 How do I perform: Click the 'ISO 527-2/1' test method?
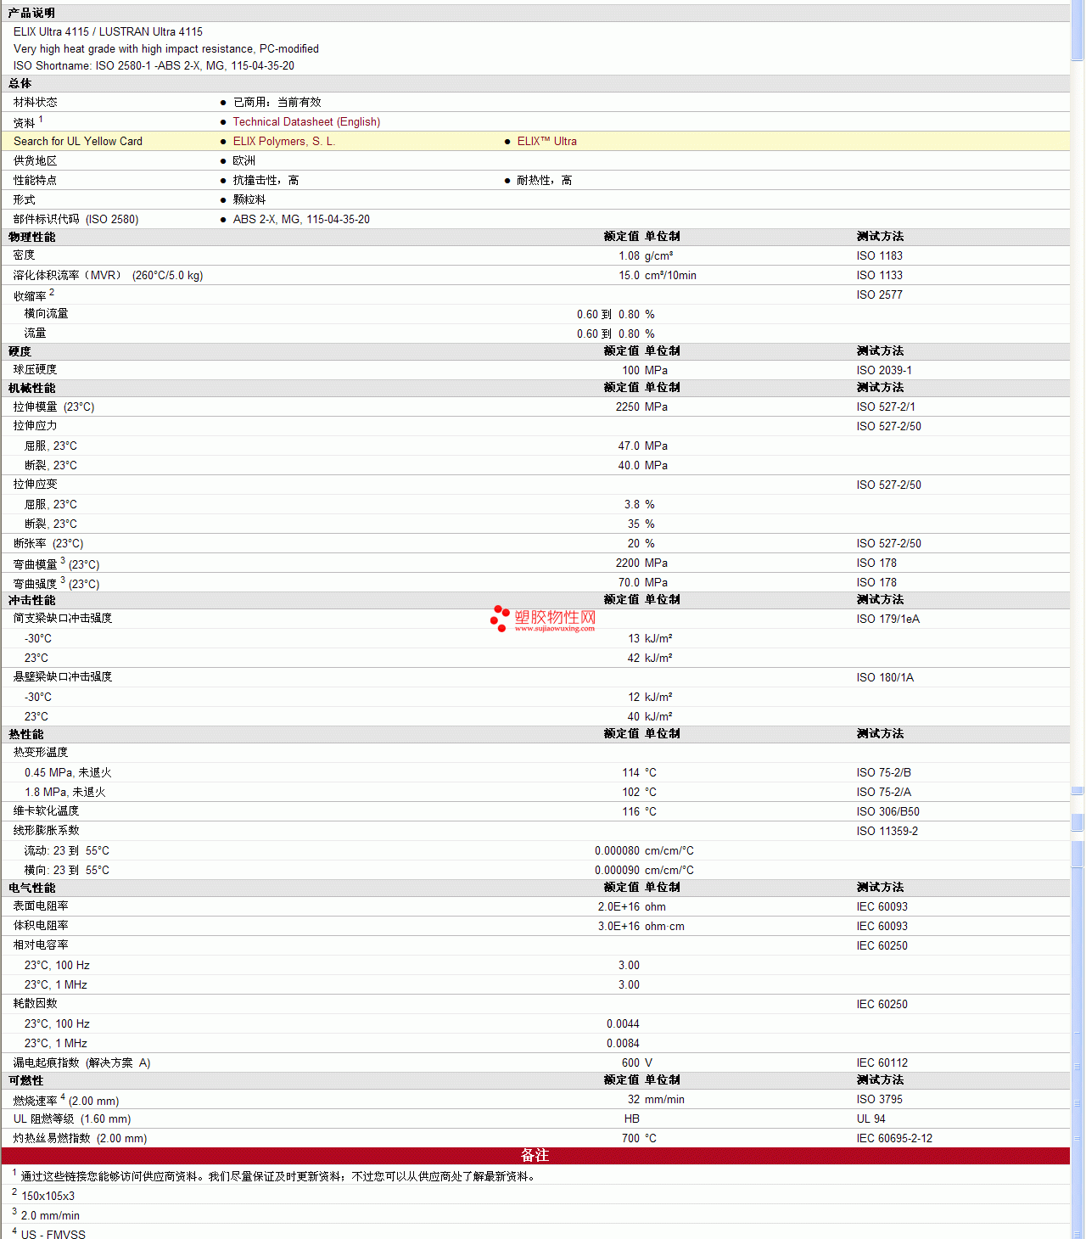(886, 407)
